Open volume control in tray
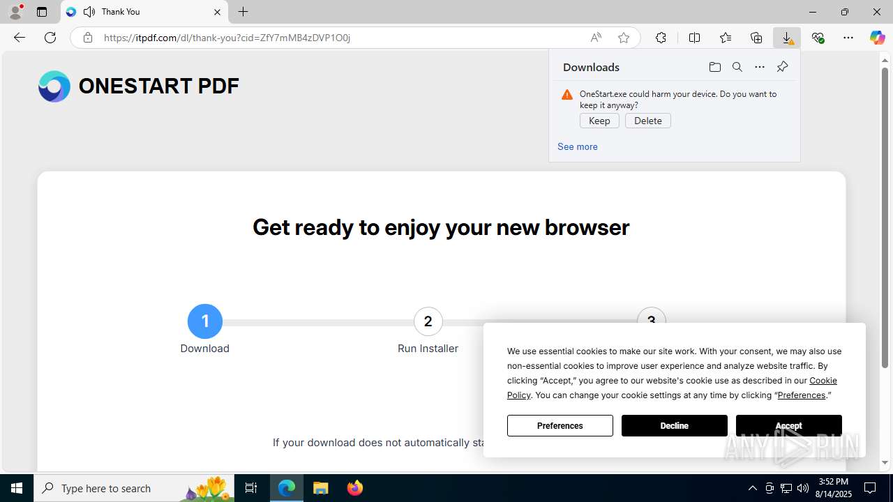The image size is (893, 502). [803, 488]
